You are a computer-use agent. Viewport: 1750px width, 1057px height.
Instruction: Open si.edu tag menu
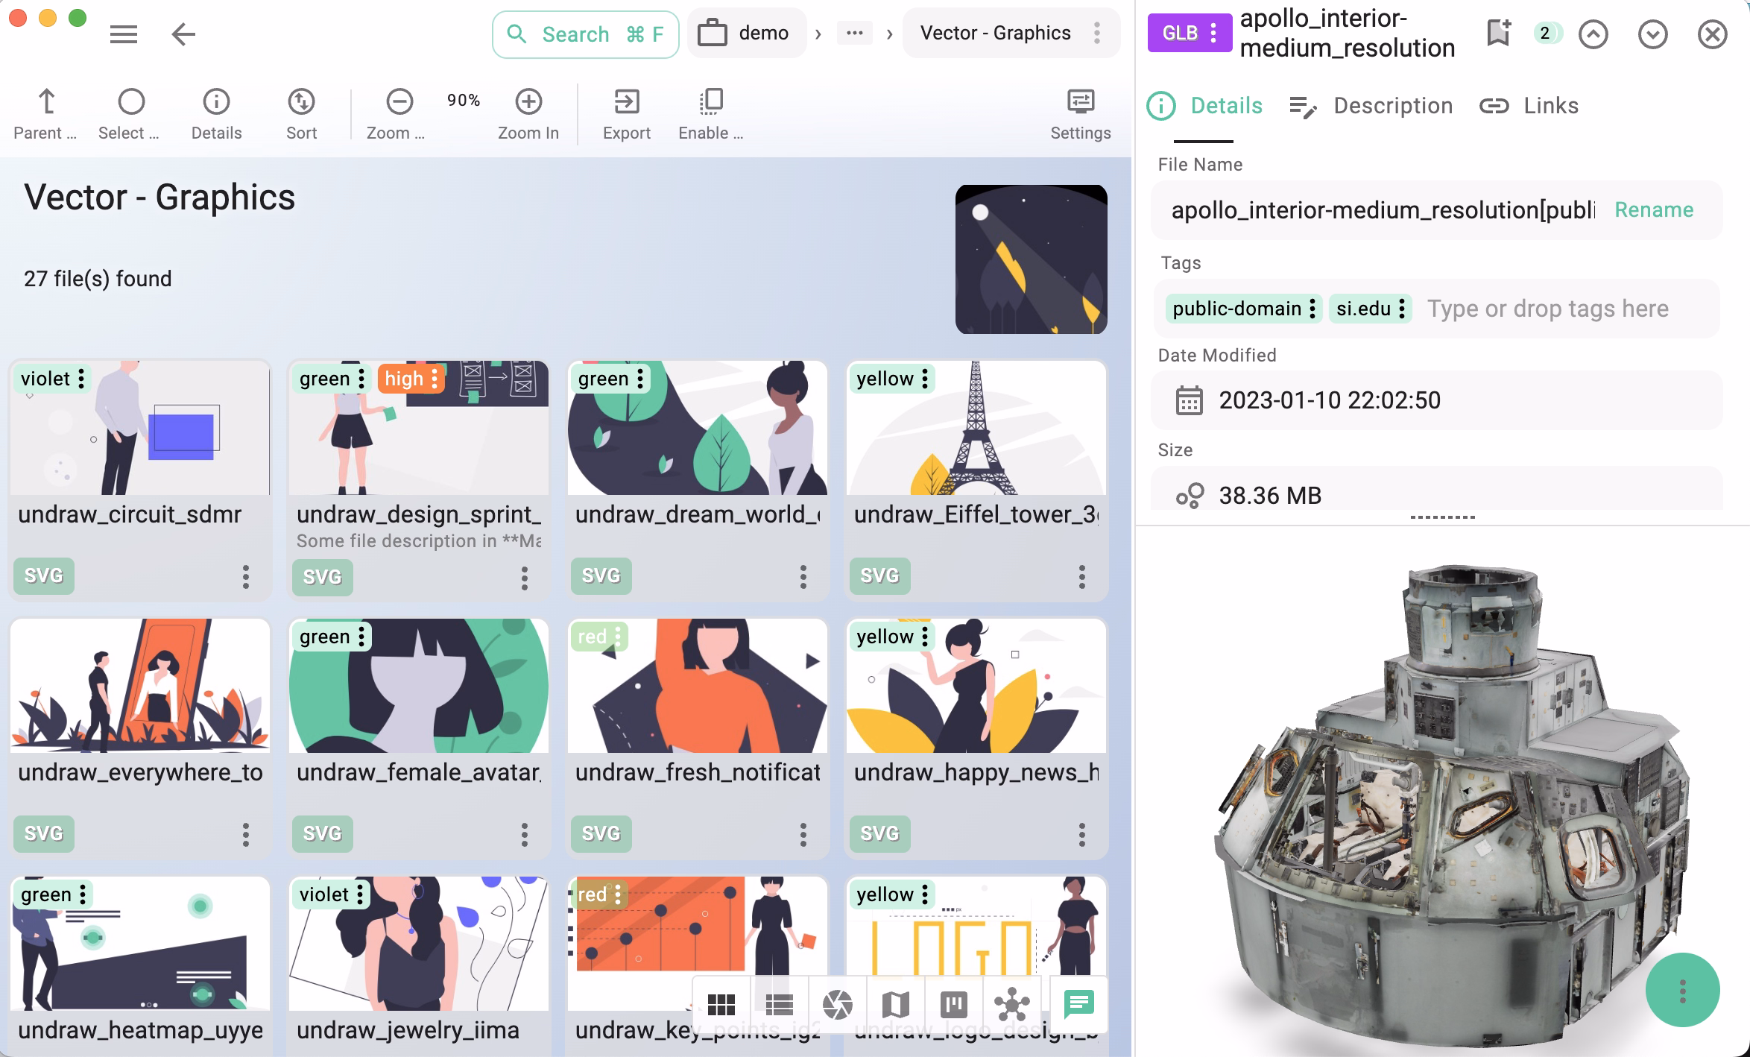[x=1402, y=309]
